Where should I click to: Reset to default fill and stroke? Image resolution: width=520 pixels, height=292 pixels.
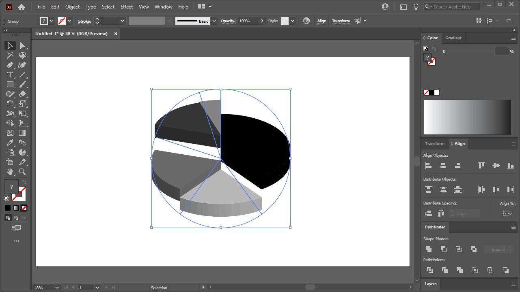tap(6, 198)
